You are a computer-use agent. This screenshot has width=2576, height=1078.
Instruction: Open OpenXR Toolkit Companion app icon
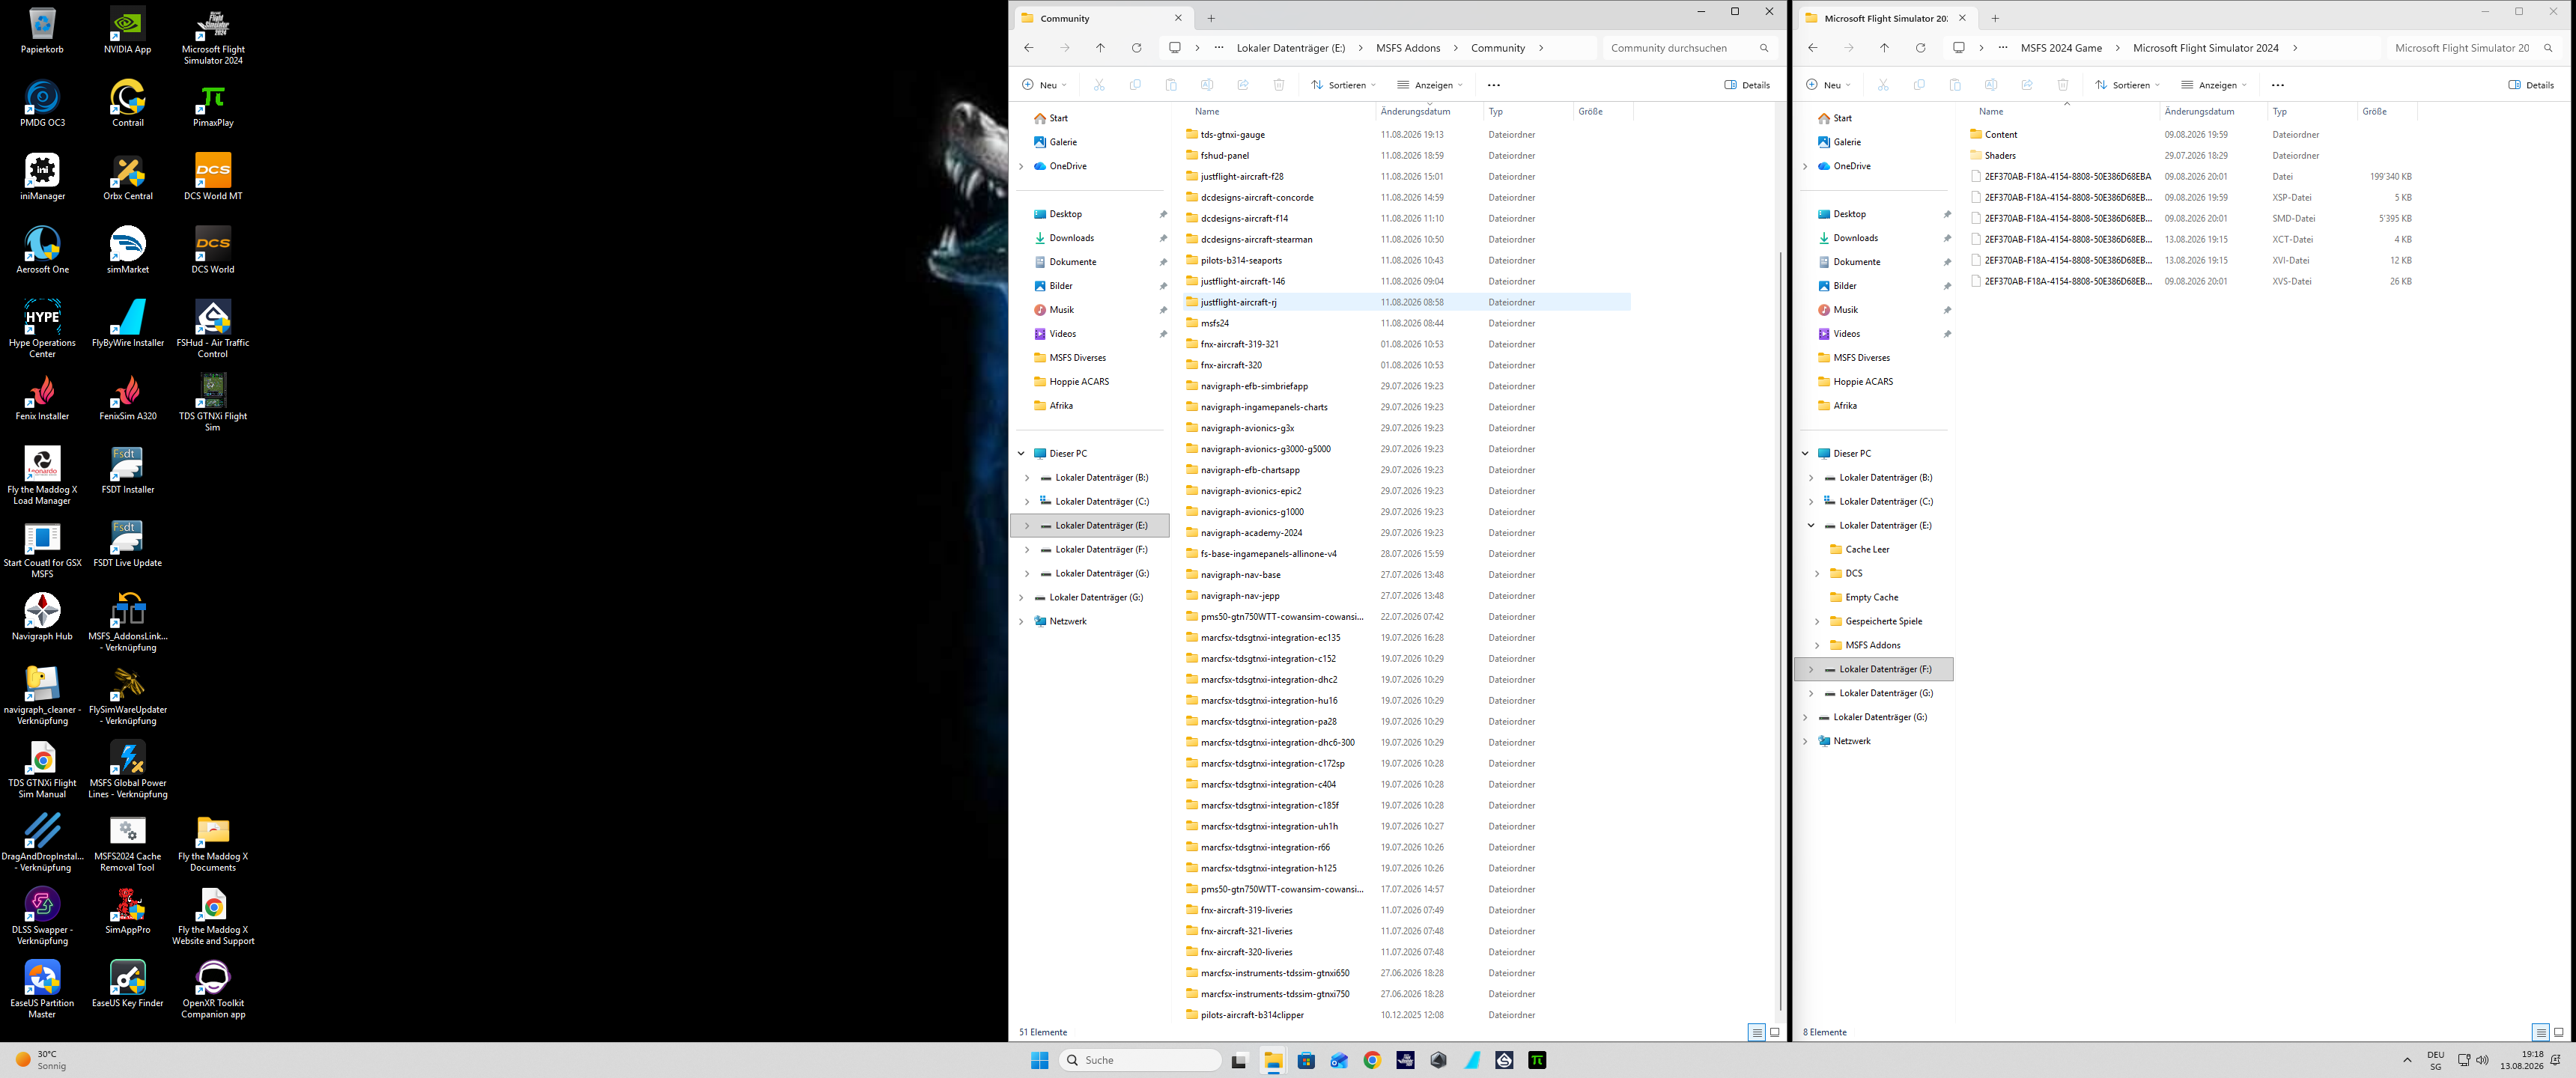coord(213,990)
